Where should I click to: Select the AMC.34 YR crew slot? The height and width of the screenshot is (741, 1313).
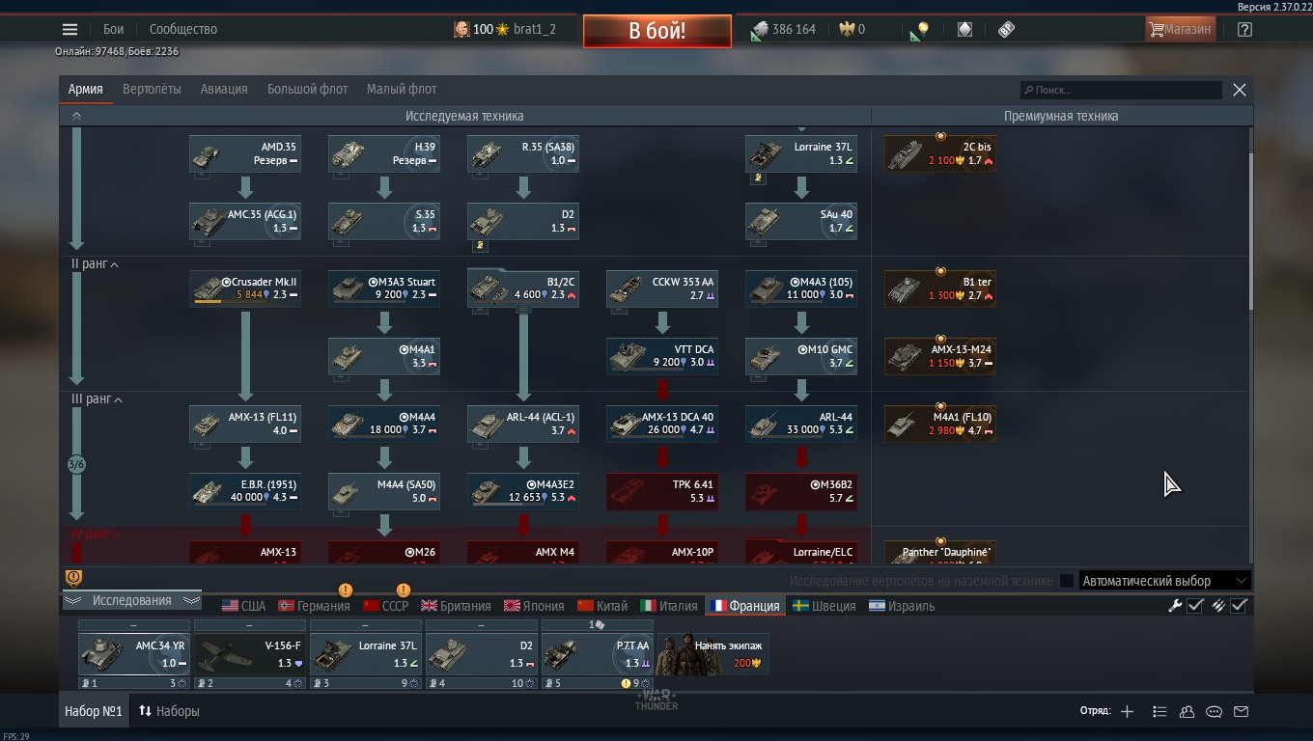[x=133, y=654]
